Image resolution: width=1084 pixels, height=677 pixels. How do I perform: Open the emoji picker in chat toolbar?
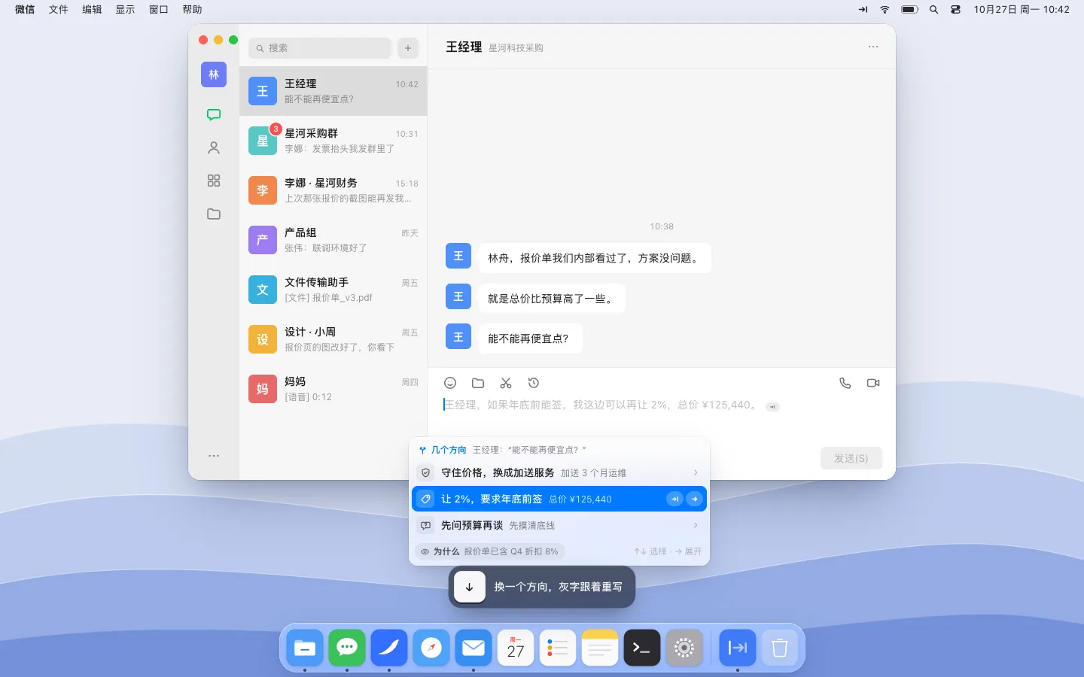(x=450, y=383)
